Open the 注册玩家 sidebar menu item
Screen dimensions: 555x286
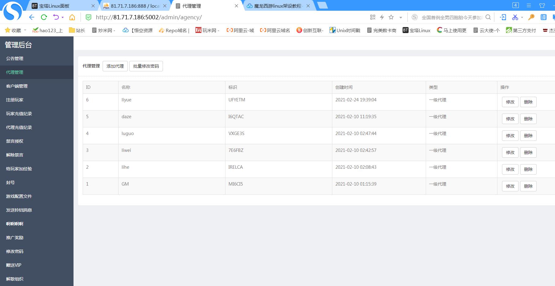click(15, 100)
